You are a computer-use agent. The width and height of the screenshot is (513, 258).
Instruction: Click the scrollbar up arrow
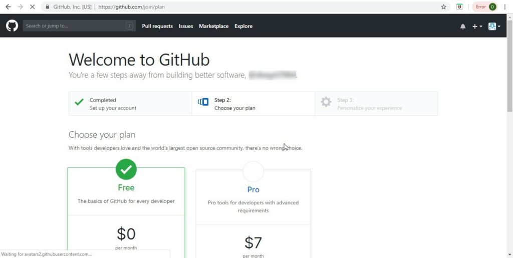point(509,17)
